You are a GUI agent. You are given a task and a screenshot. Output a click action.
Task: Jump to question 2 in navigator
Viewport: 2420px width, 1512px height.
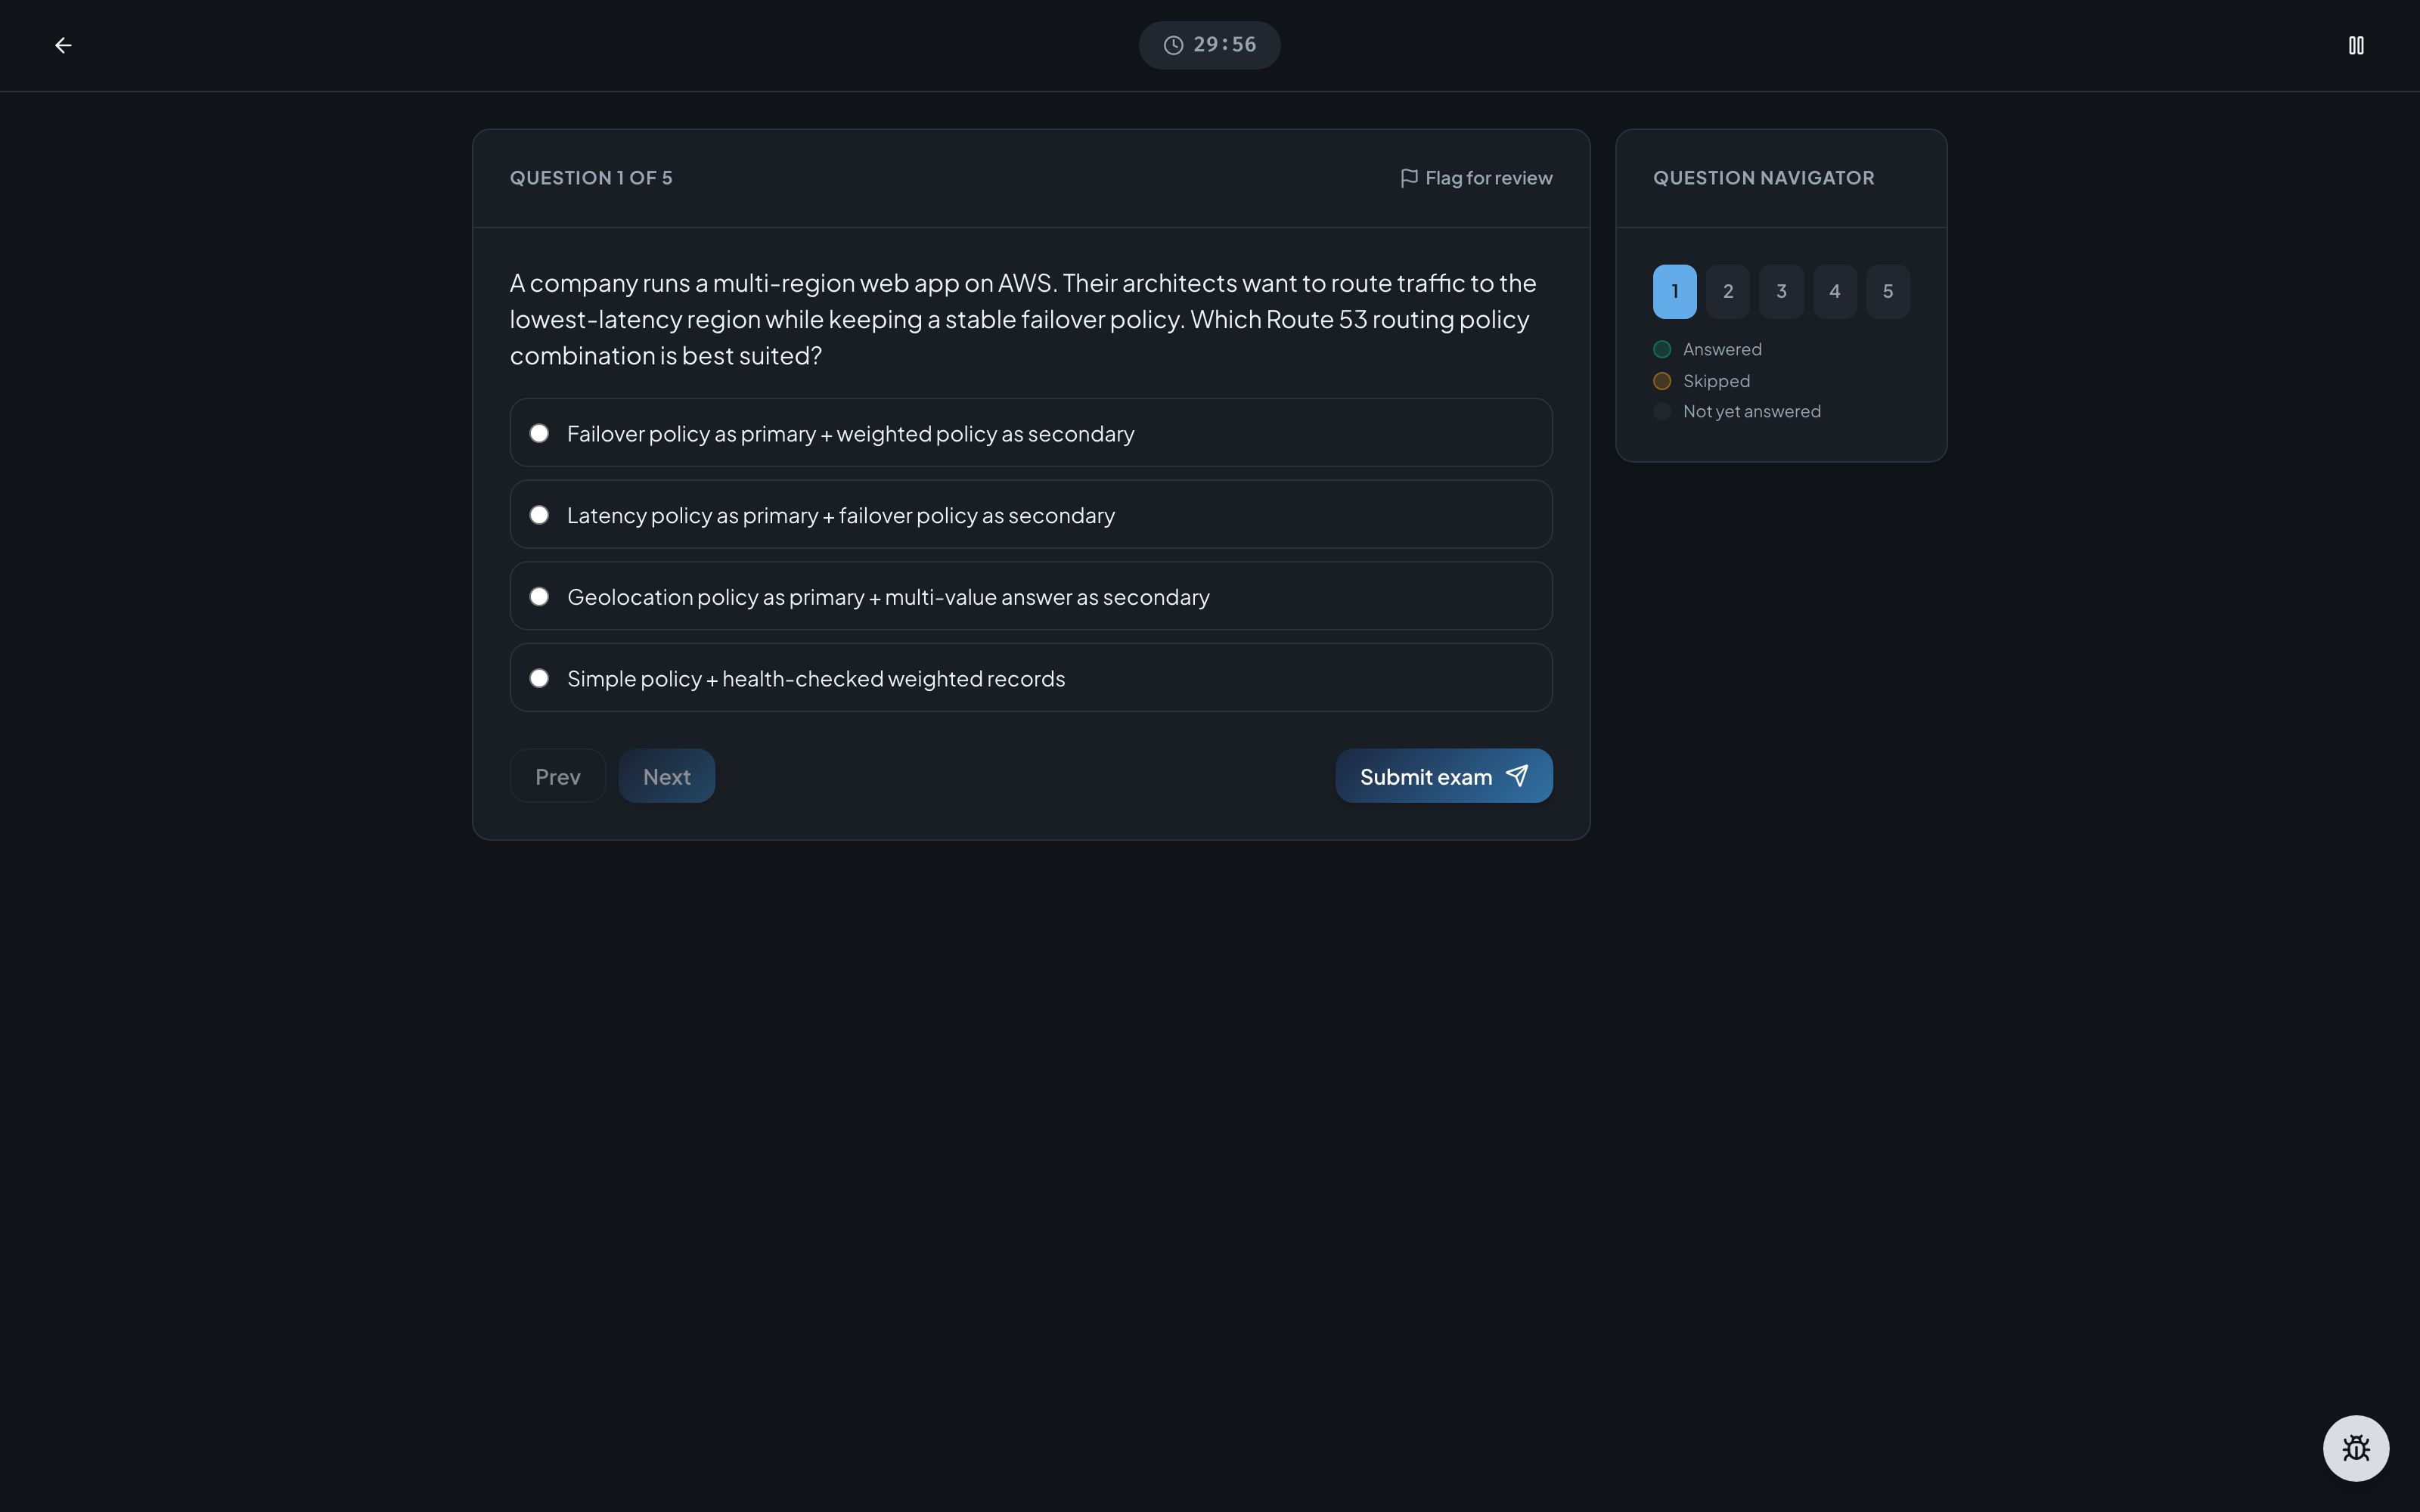[1728, 292]
